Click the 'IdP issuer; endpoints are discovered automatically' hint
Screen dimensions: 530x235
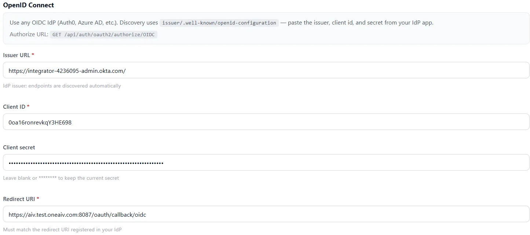point(62,86)
